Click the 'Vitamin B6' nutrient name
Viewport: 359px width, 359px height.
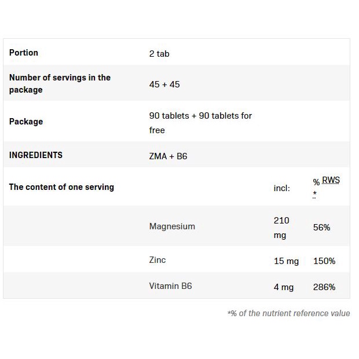(x=170, y=286)
